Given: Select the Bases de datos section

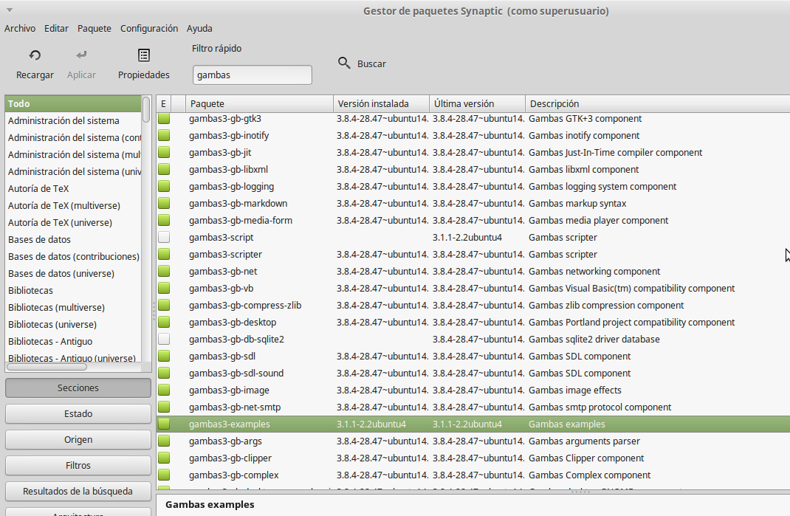Looking at the screenshot, I should (74, 239).
